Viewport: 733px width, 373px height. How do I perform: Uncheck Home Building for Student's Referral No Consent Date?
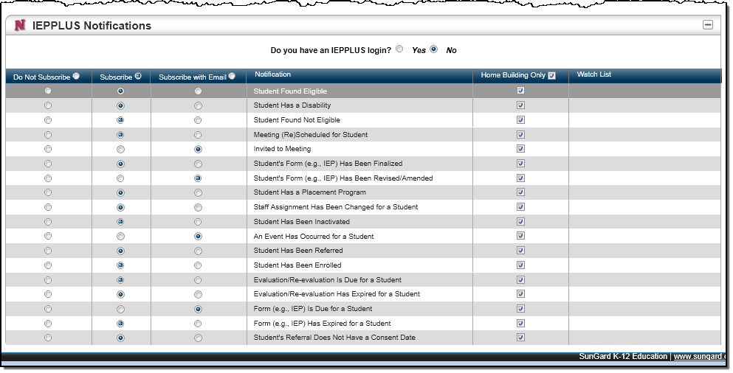[x=520, y=338]
